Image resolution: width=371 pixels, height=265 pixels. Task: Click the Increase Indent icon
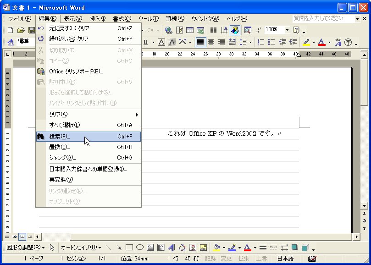pos(293,42)
